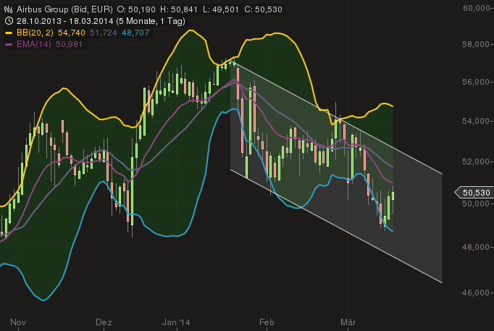Image resolution: width=494 pixels, height=331 pixels.
Task: Select the Airbus Group (Bid, EUR) title
Action: pyautogui.click(x=64, y=9)
